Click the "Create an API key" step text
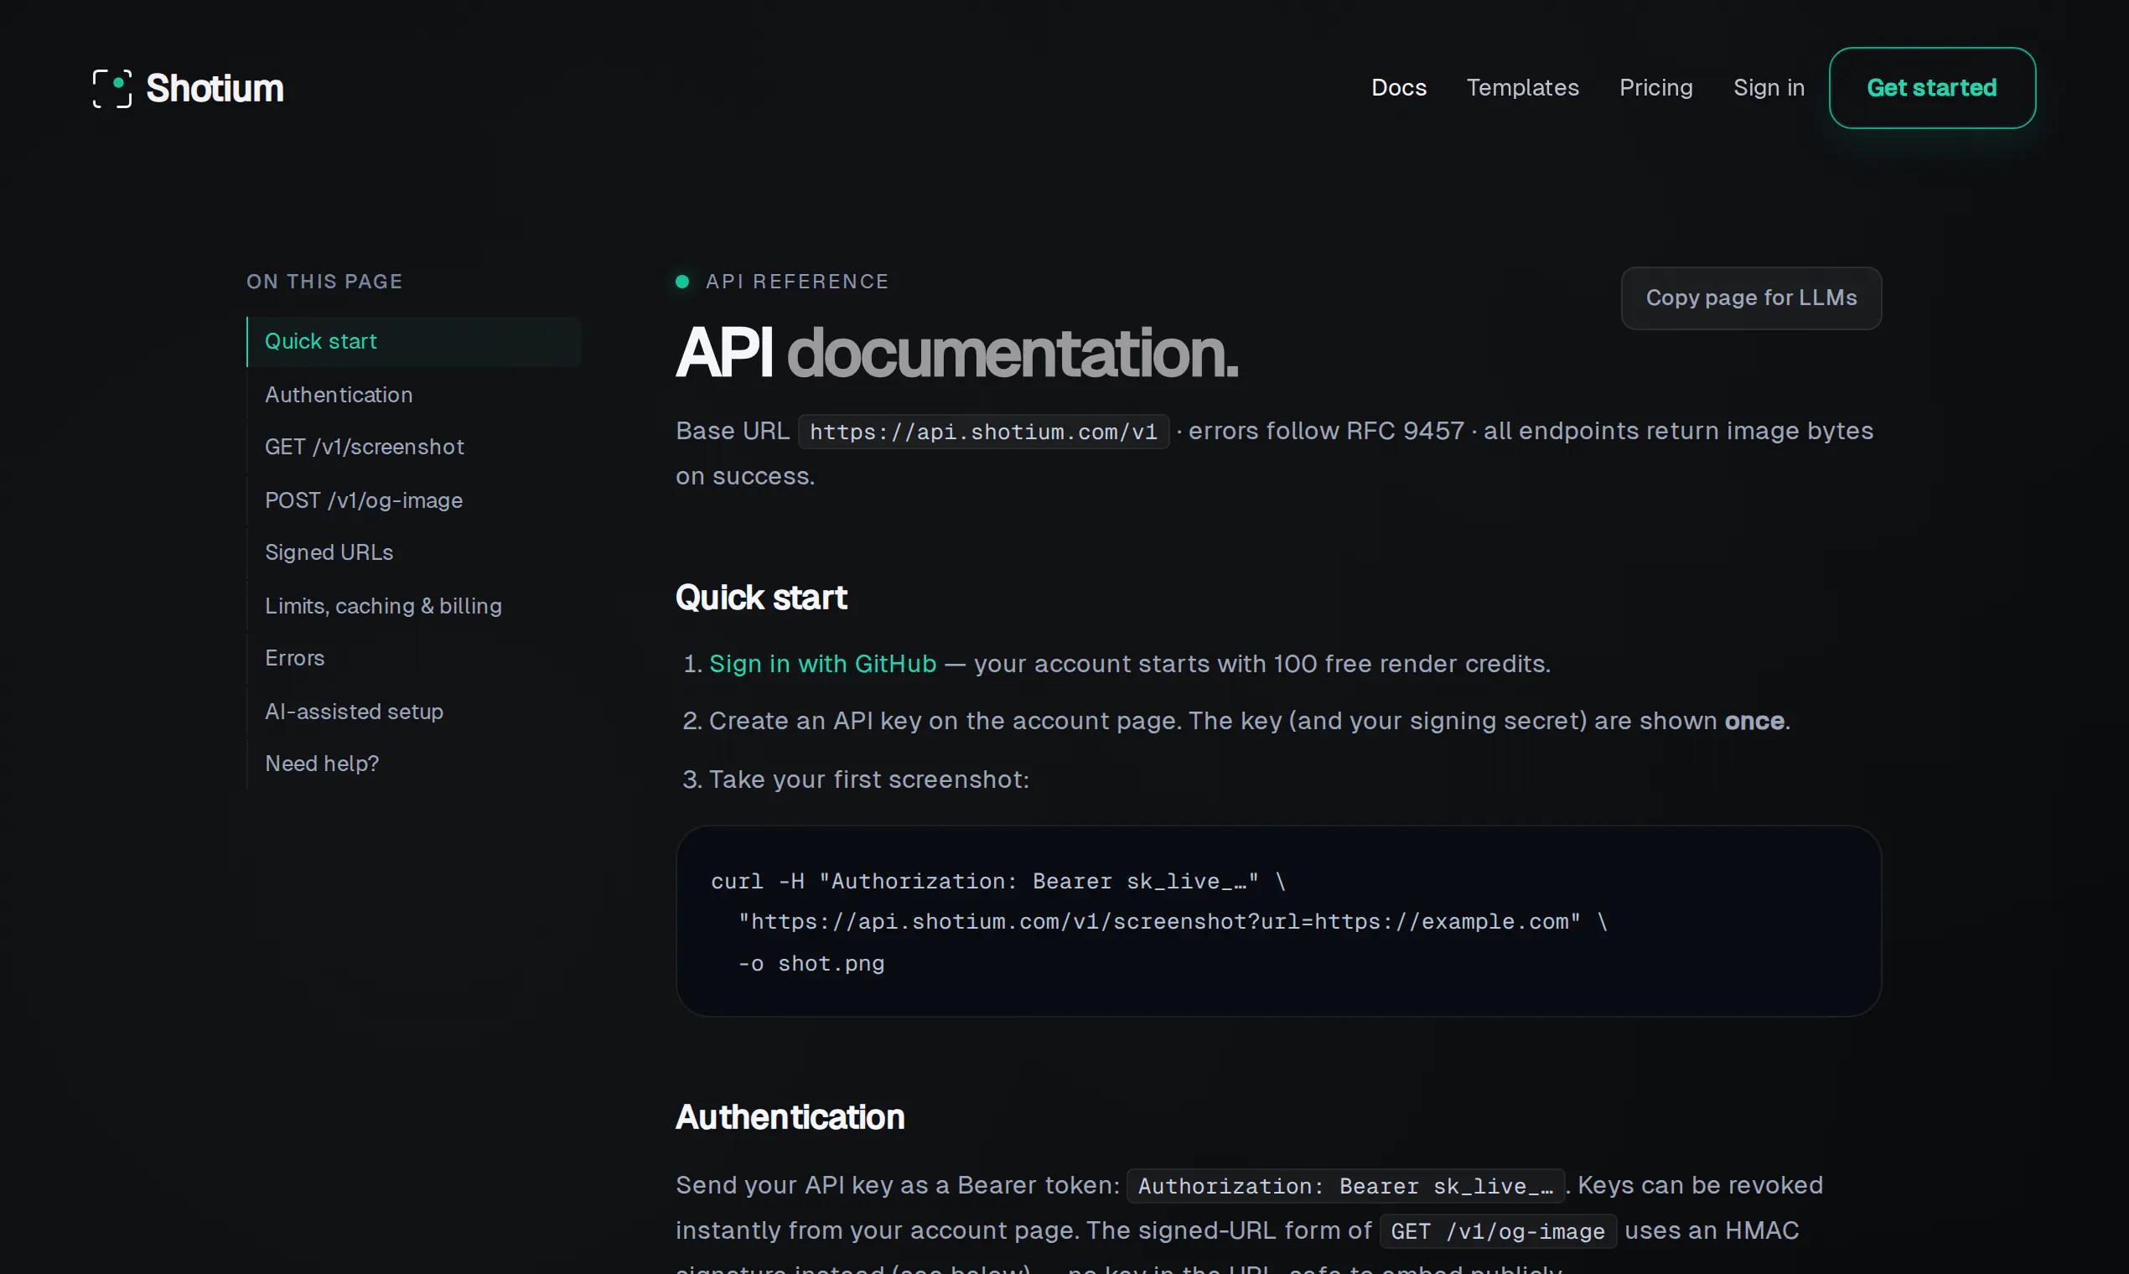The height and width of the screenshot is (1274, 2129). [1249, 721]
